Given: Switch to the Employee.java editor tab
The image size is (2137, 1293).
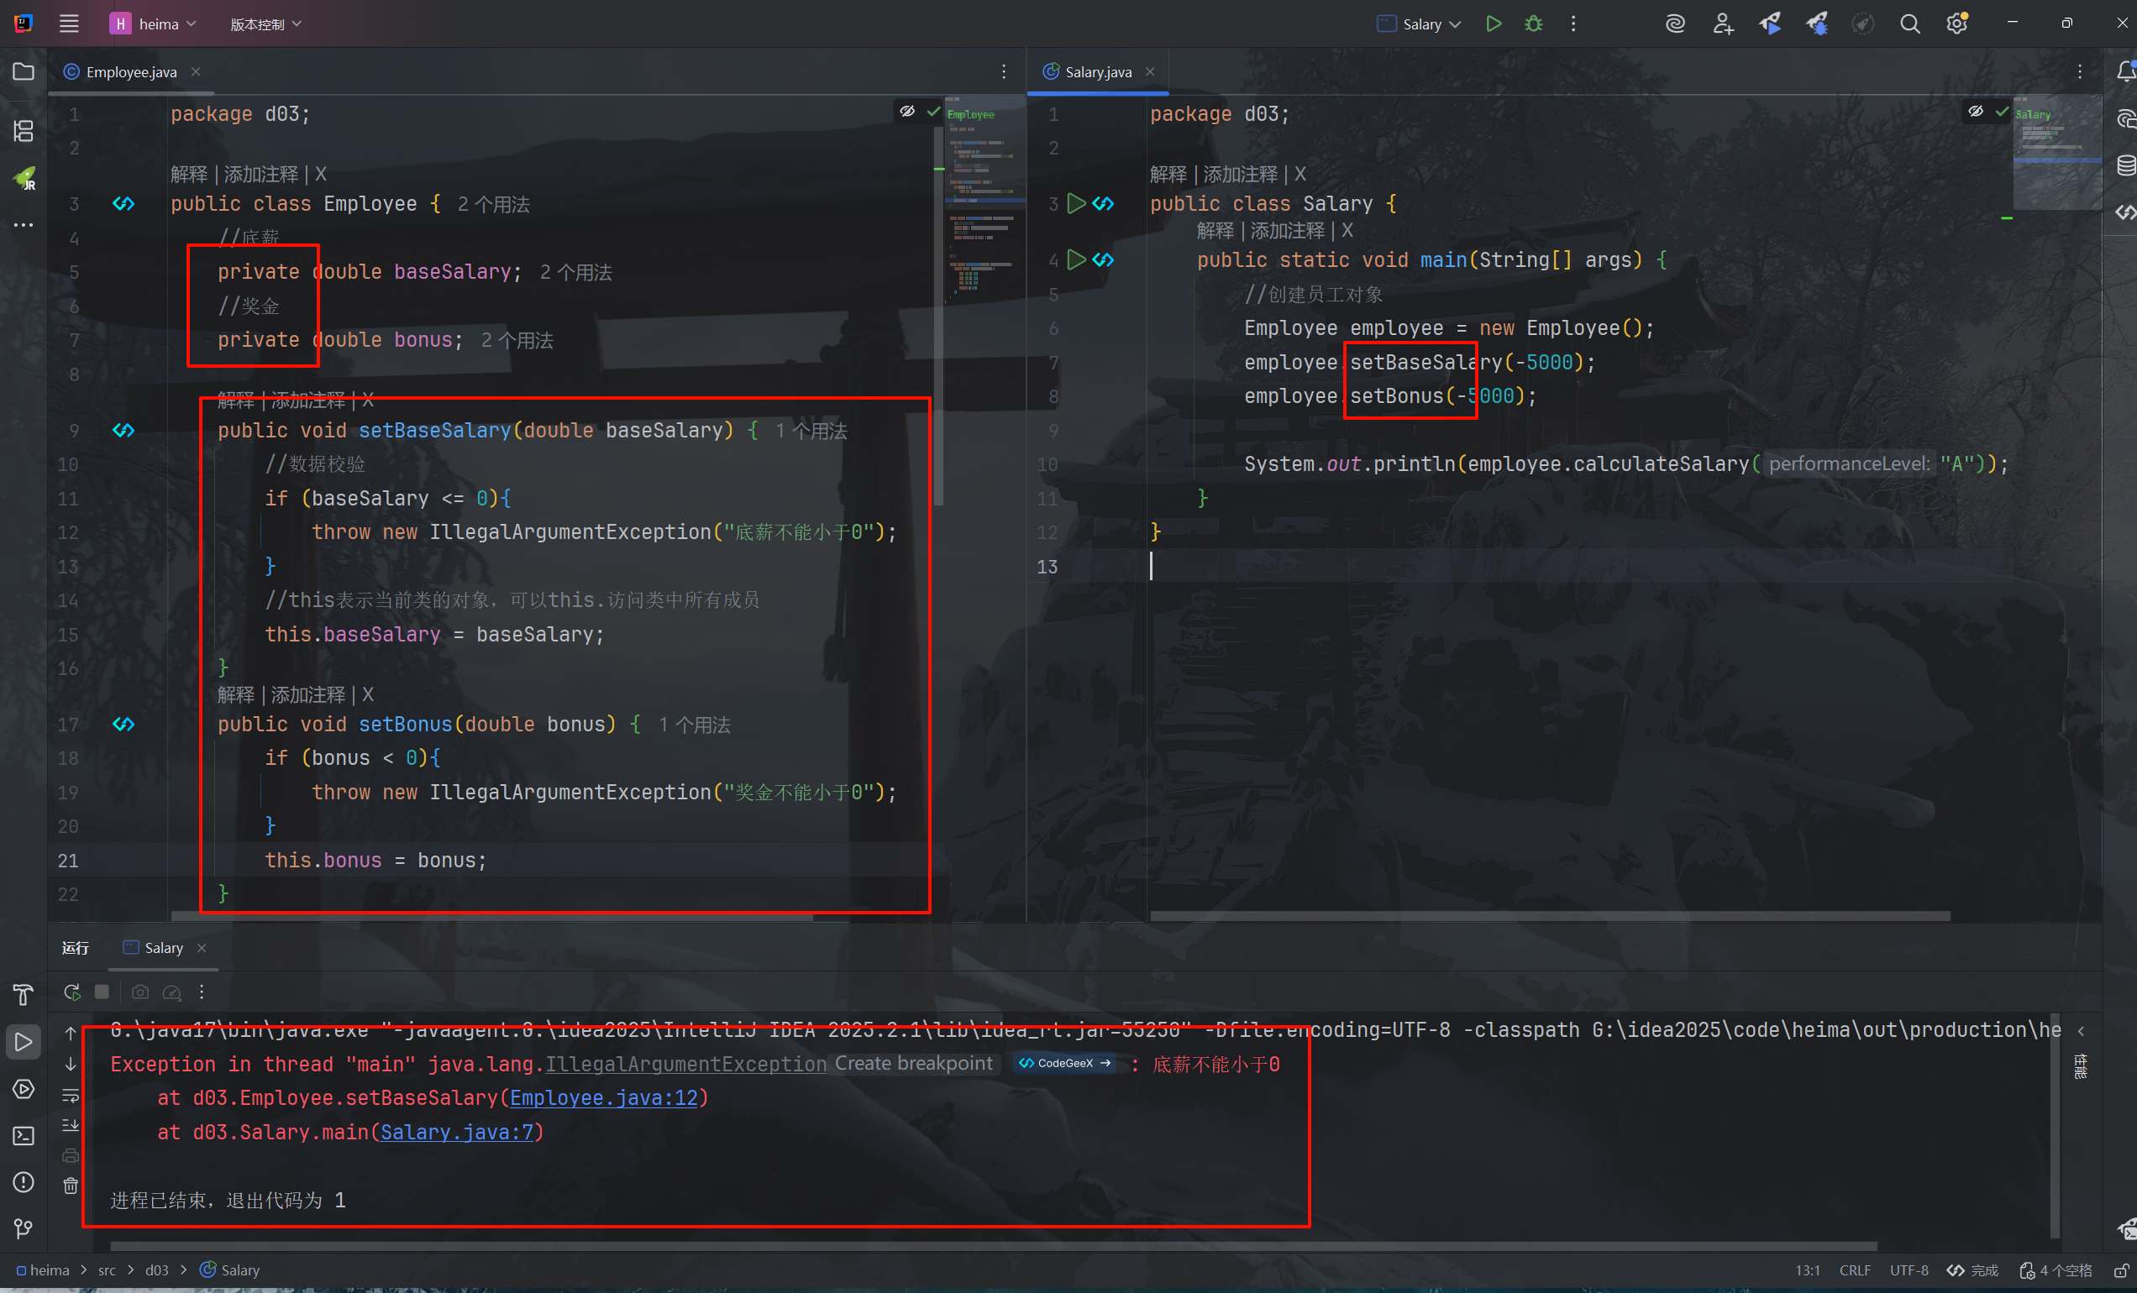Looking at the screenshot, I should point(131,72).
